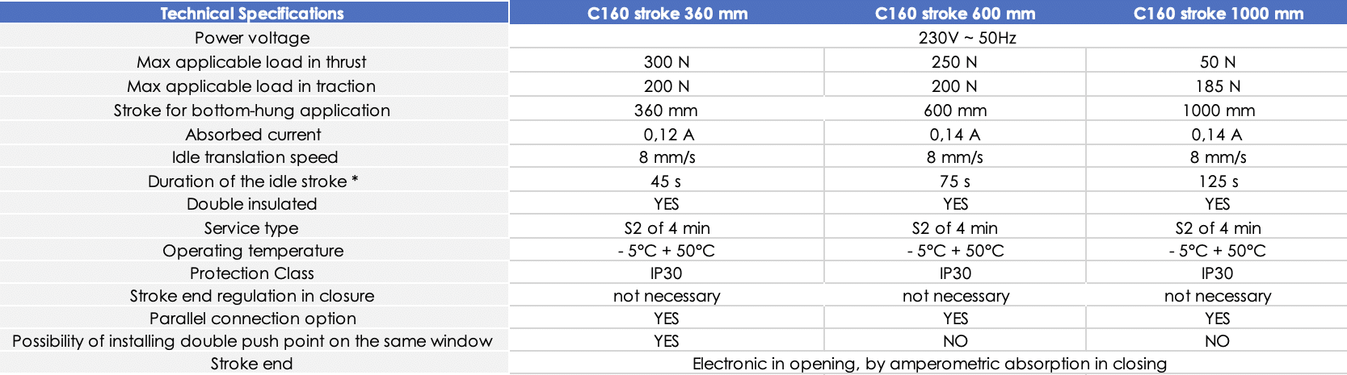Click the Electronic in opening stroke end description
Viewport: 1347px width, 375px height.
929,364
